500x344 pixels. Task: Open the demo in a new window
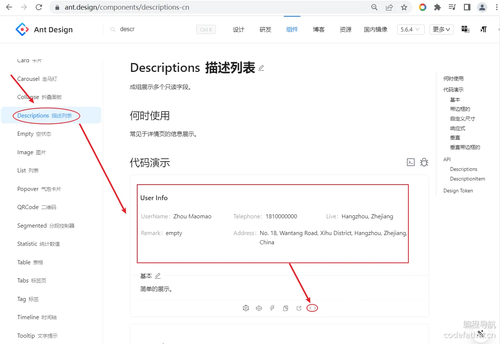[x=299, y=308]
